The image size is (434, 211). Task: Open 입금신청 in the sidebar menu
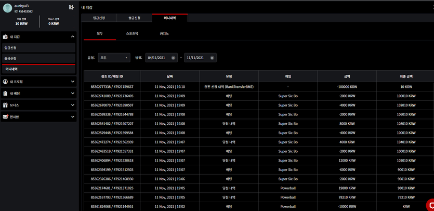(x=38, y=48)
